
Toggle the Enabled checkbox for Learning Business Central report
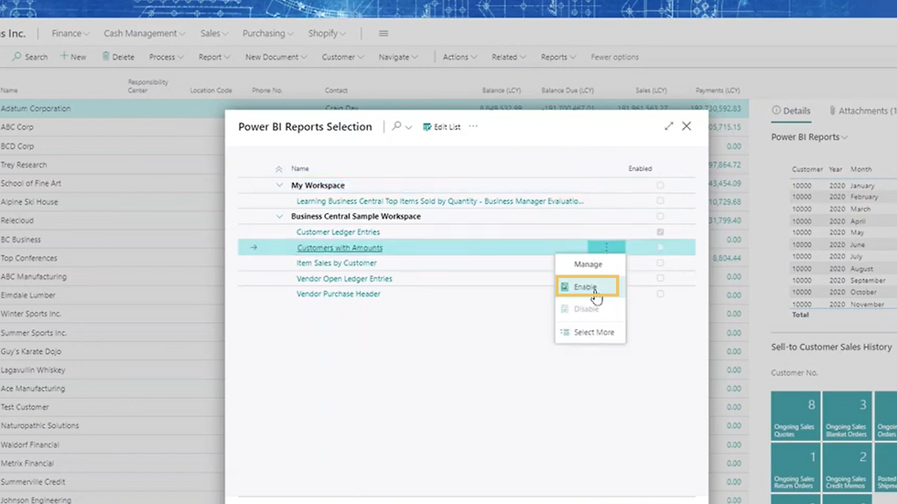pyautogui.click(x=660, y=200)
